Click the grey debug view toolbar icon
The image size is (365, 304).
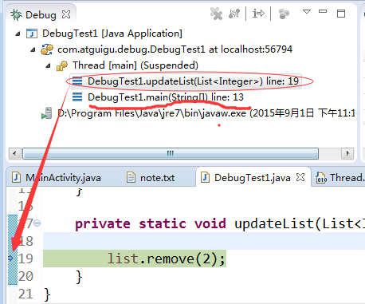tap(284, 14)
